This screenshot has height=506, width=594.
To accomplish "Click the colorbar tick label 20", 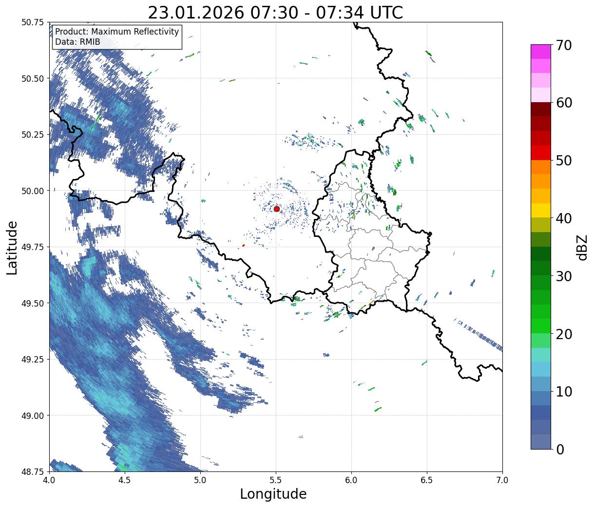I will pos(563,334).
